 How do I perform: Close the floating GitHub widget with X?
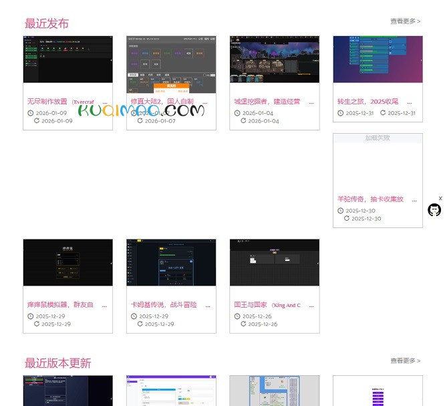coord(440,198)
